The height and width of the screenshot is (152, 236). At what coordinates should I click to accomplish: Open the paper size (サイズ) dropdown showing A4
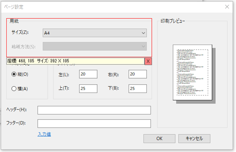(x=95, y=33)
